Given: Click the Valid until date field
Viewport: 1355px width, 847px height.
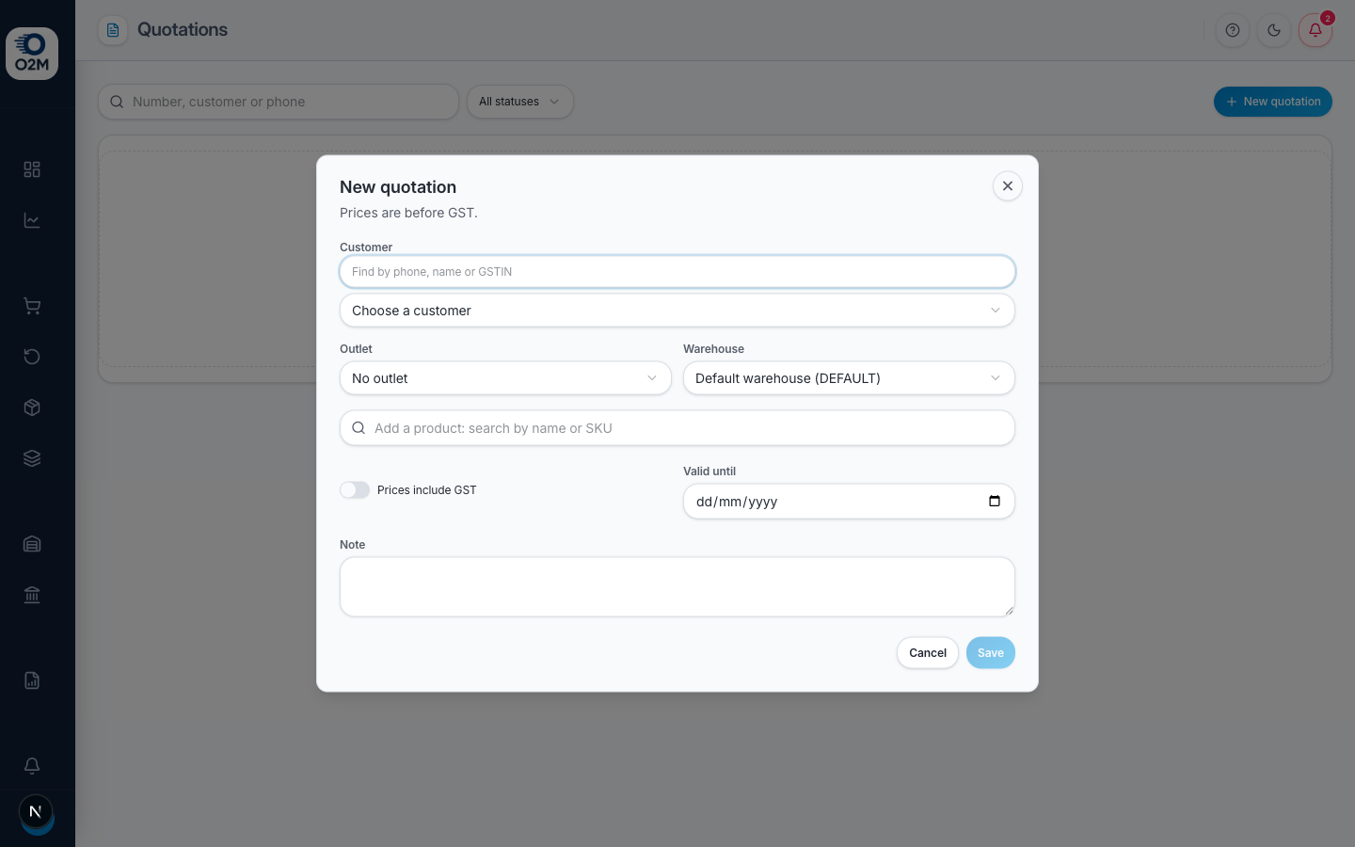Looking at the screenshot, I should pos(849,502).
